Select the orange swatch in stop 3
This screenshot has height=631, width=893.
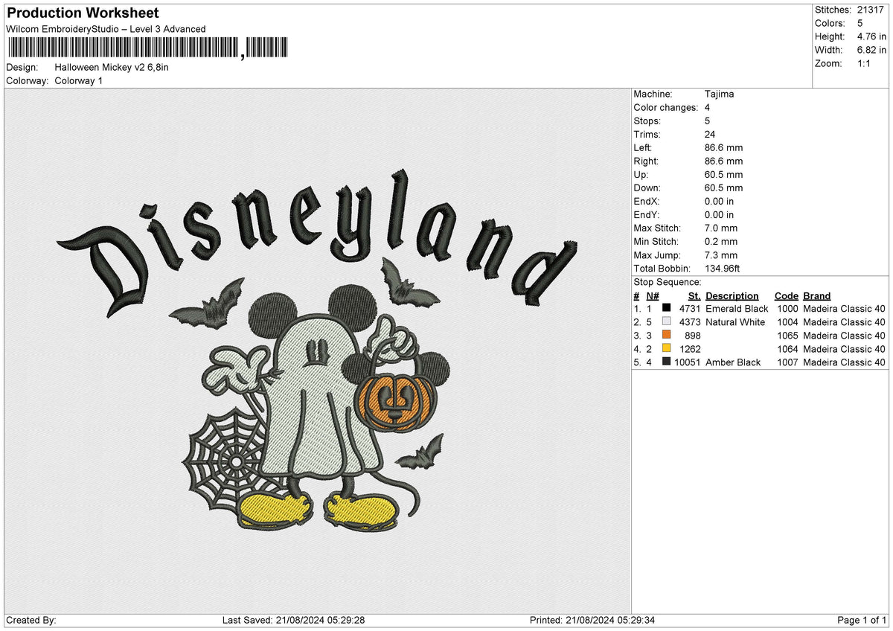click(x=667, y=336)
